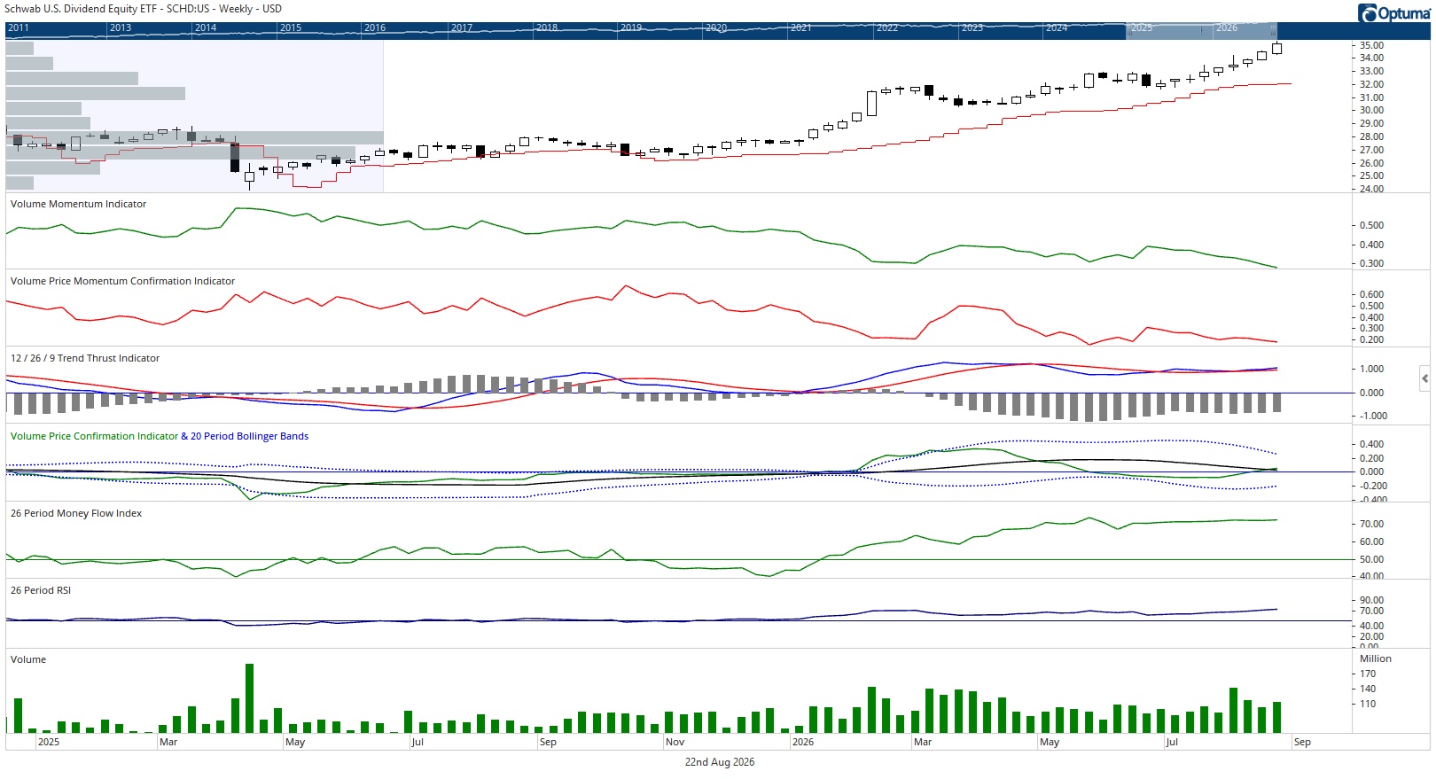The image size is (1436, 779).
Task: Click the Mar 2025 date axis label
Action: coord(168,742)
